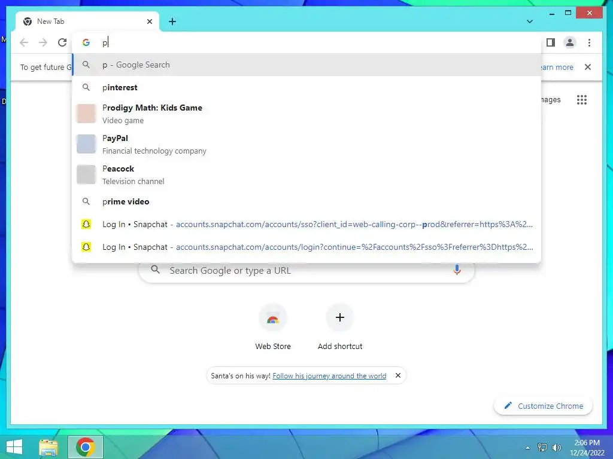The width and height of the screenshot is (613, 459).
Task: Open Customize Chrome
Action: click(544, 406)
